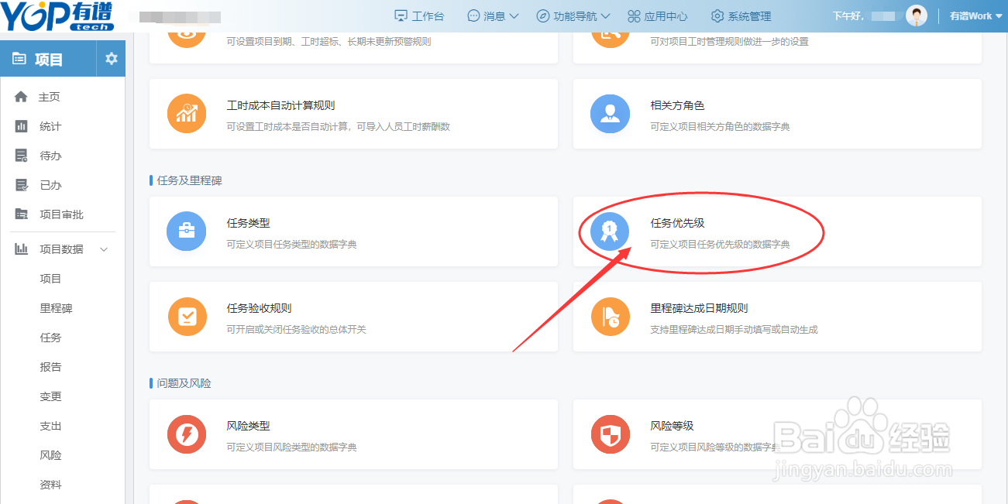Screen dimensions: 1008x504
Task: Open the 工时成本自动计算规则 chart icon
Action: 187,114
